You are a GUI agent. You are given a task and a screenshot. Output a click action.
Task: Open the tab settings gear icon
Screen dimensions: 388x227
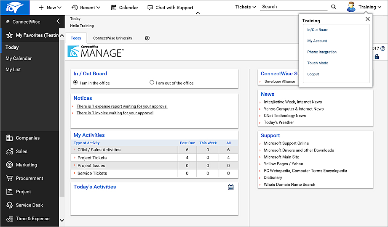147,38
